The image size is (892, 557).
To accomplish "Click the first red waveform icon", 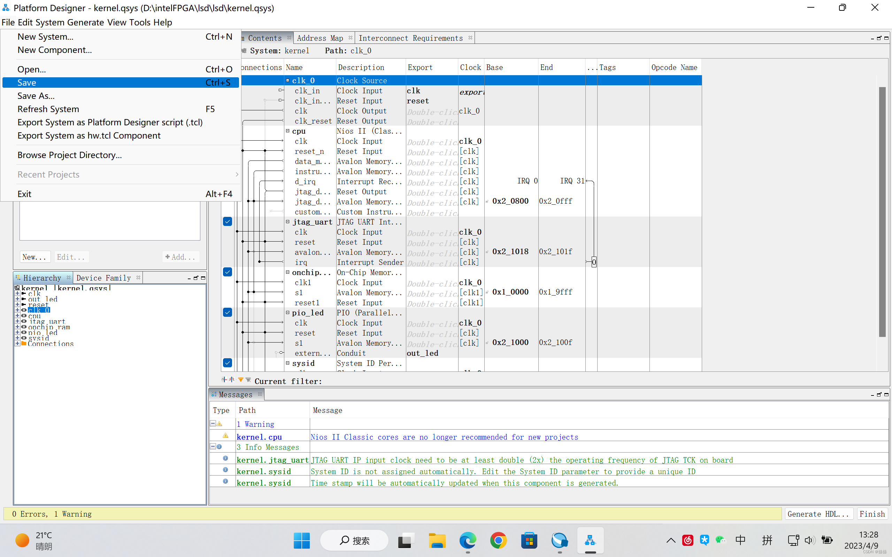I will tap(224, 379).
